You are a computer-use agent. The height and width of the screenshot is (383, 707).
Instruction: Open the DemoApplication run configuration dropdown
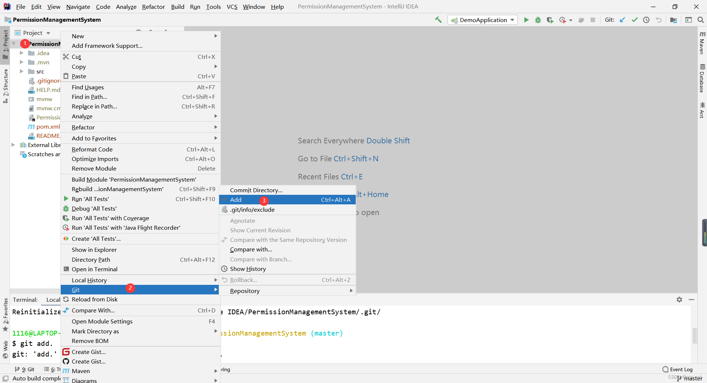tap(483, 20)
